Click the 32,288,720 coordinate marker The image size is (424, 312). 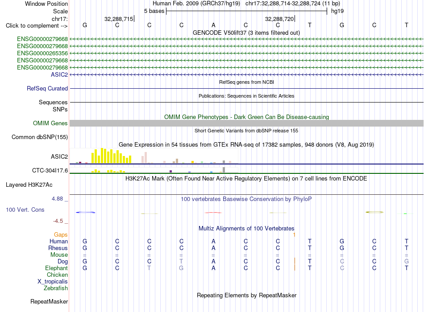(279, 19)
